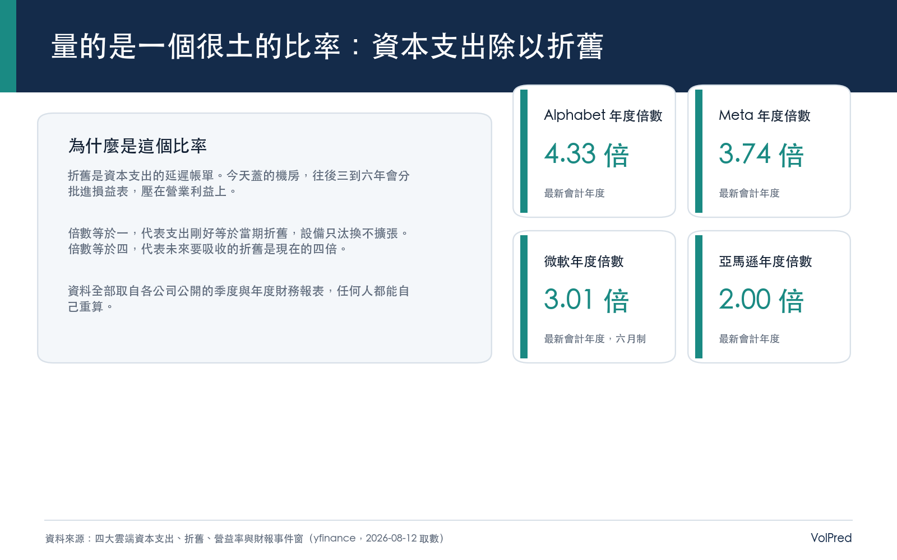Image resolution: width=897 pixels, height=560 pixels.
Task: Click the Alphabet 年度倍數 label
Action: (603, 115)
